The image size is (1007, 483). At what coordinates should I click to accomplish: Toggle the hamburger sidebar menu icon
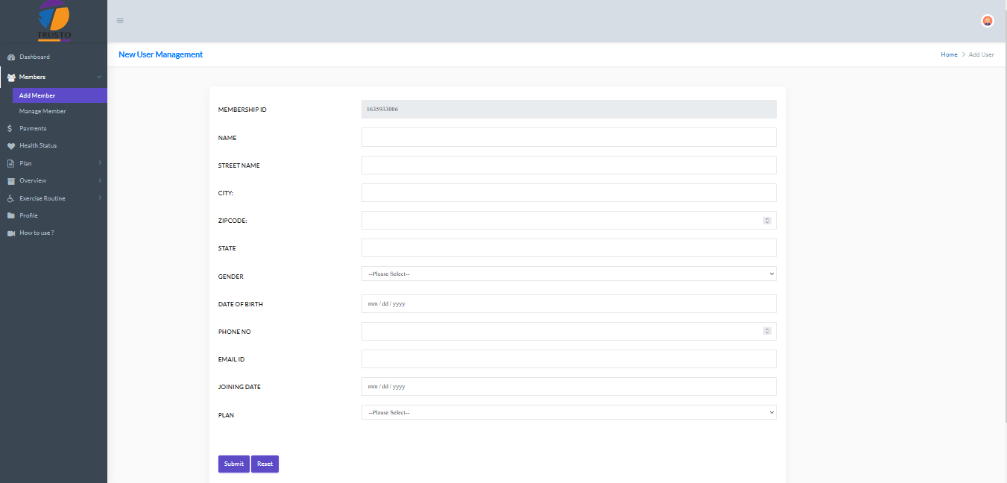click(120, 20)
